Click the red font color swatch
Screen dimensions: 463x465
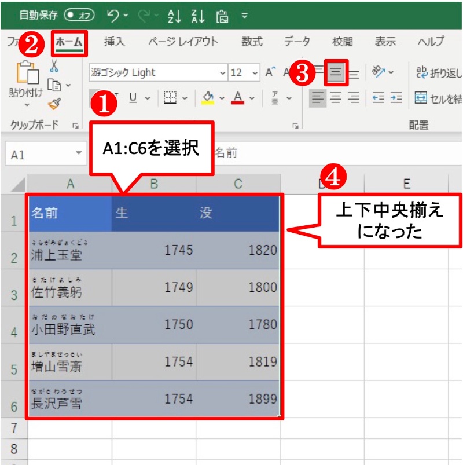click(237, 97)
